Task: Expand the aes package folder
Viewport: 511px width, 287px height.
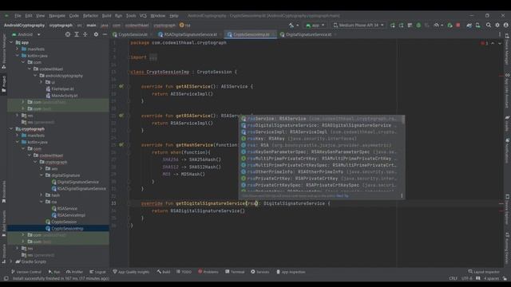Action: coord(42,168)
